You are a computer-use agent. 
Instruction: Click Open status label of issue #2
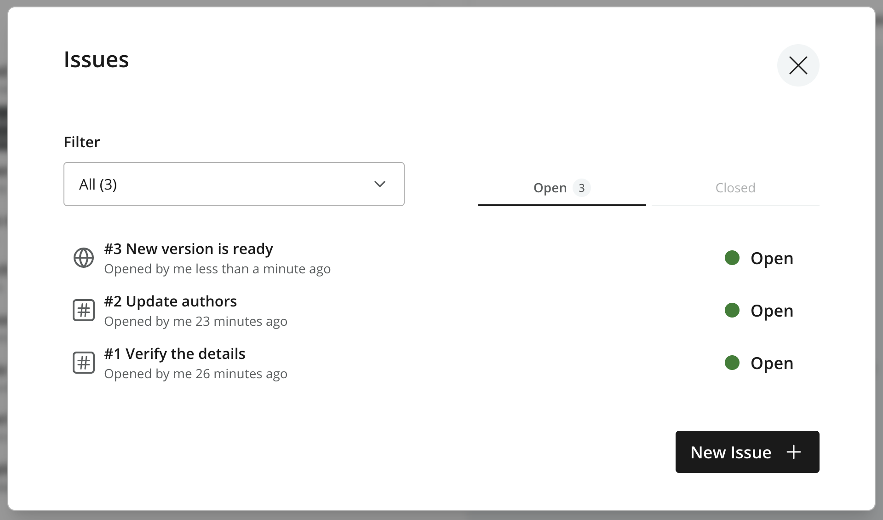coord(772,311)
